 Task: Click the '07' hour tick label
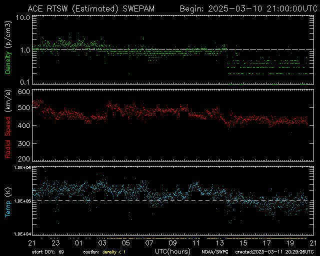click(149, 243)
